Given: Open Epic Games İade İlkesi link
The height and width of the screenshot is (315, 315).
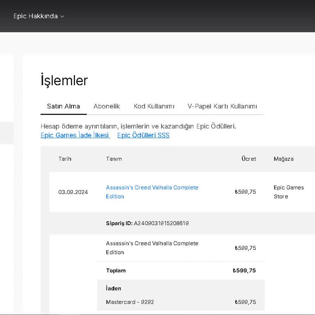Looking at the screenshot, I should click(x=75, y=135).
